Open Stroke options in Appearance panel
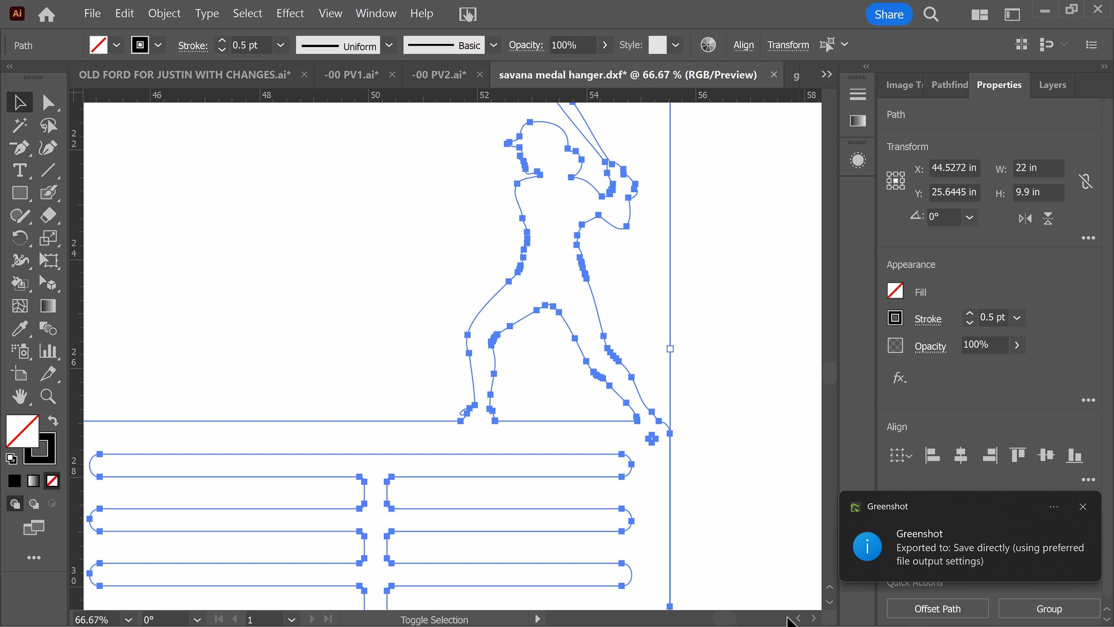This screenshot has width=1114, height=627. [x=928, y=319]
